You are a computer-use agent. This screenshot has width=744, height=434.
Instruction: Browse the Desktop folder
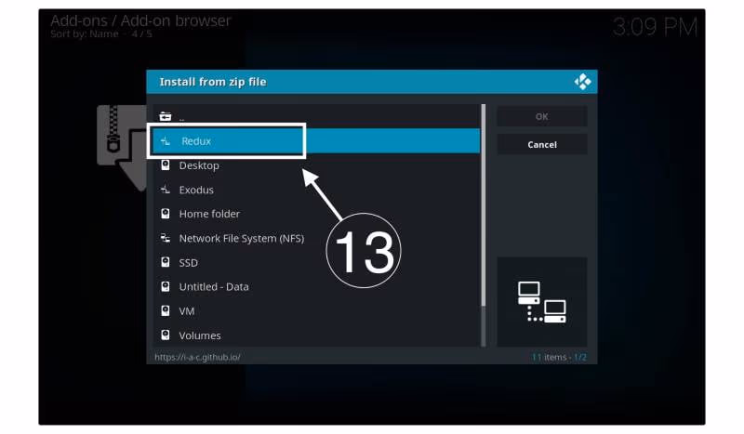click(199, 165)
